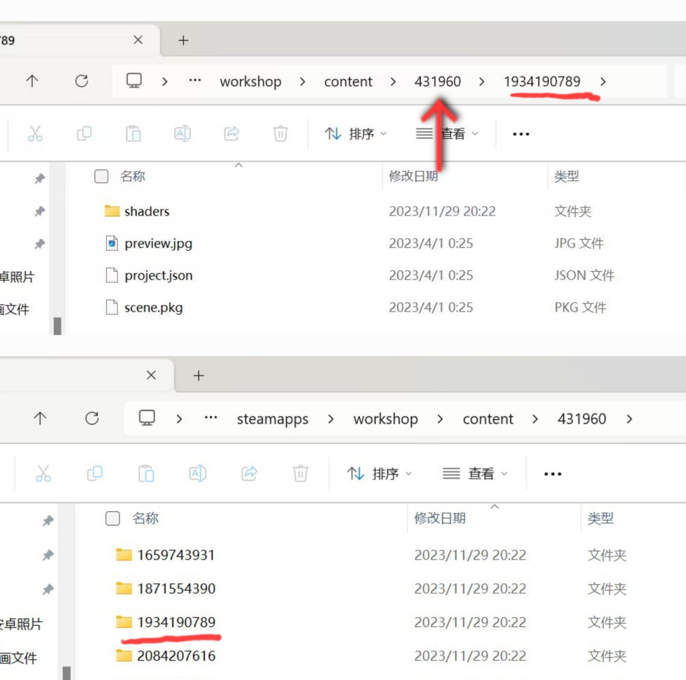Viewport: 686px width, 680px height.
Task: Go to the workshop breadcrumb in the bottom window
Action: [x=385, y=419]
